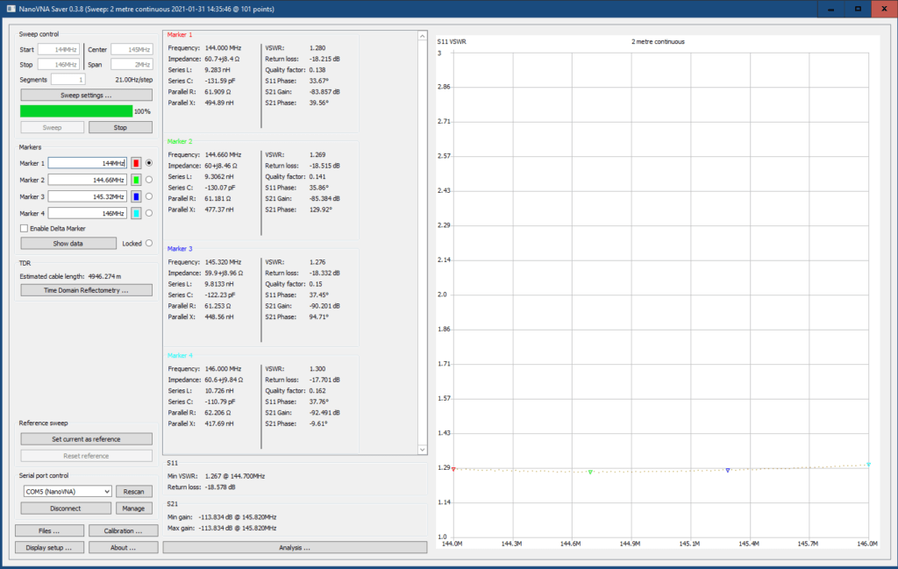Click the Marker 4 heading in the data panel
The width and height of the screenshot is (898, 569).
coord(180,355)
